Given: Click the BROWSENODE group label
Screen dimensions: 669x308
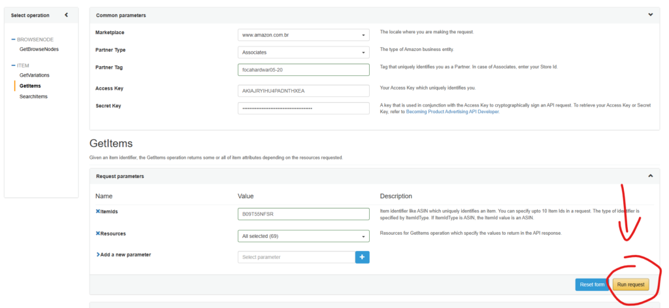Looking at the screenshot, I should click(x=35, y=39).
